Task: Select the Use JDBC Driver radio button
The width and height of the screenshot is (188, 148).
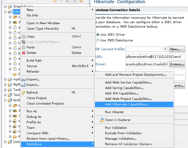Action: [98, 35]
